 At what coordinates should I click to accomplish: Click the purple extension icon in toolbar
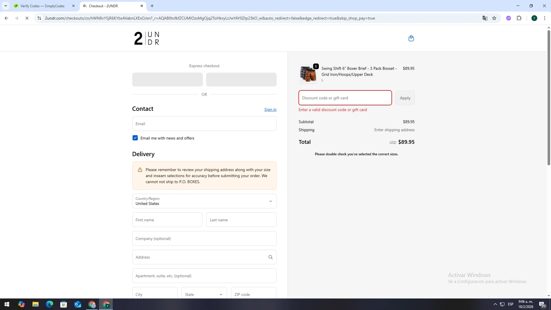(x=508, y=18)
